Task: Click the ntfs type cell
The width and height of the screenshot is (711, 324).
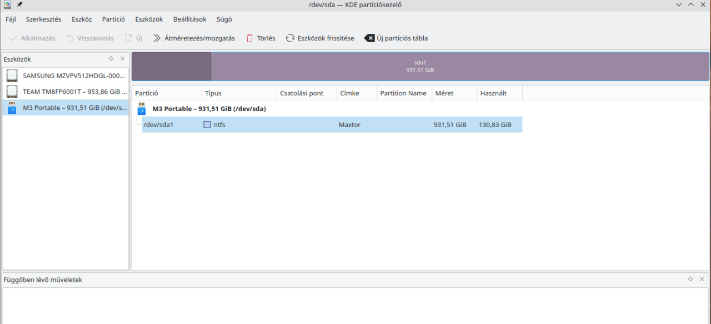Action: pos(239,125)
